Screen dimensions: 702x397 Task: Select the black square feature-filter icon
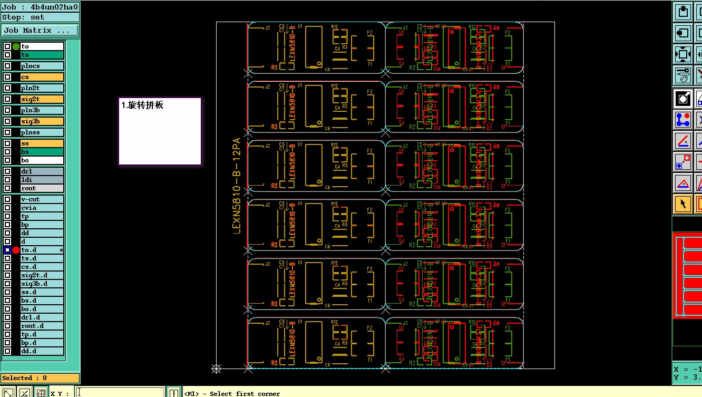click(x=683, y=99)
